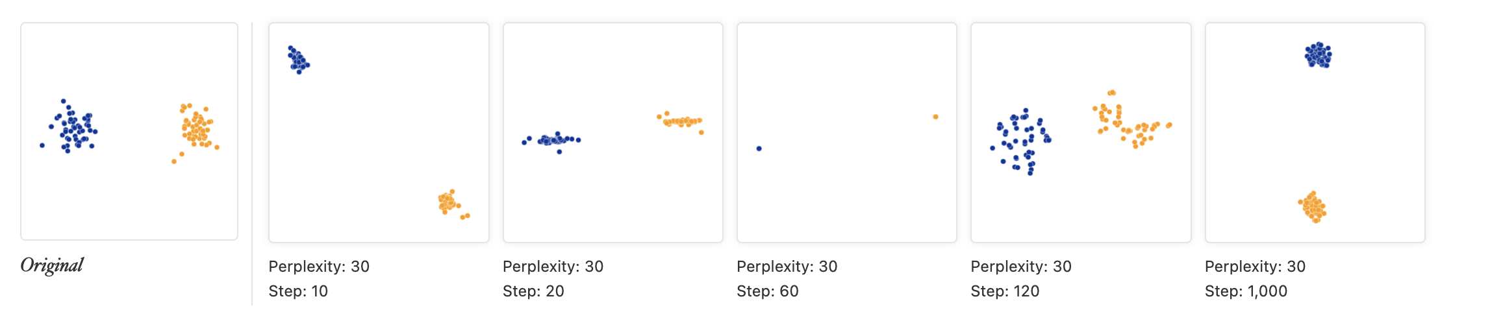
Task: Click the single blue dot at Step 60
Action: (759, 149)
